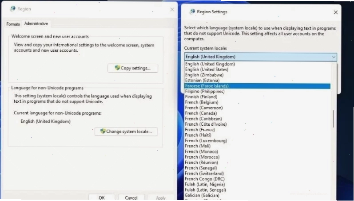The image size is (354, 201).
Task: Confirm with the OK button
Action: pyautogui.click(x=102, y=197)
